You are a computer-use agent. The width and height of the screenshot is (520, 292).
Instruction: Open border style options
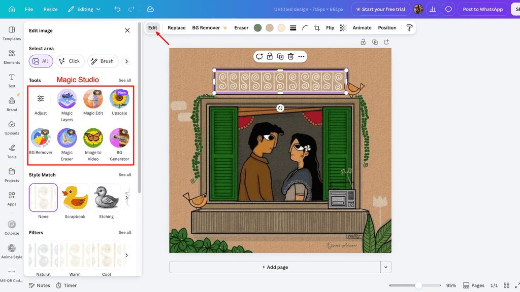point(293,28)
